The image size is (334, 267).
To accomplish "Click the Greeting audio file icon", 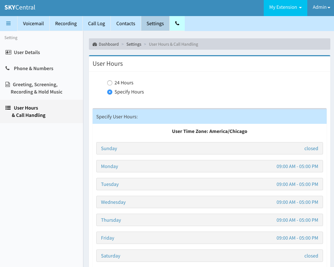I will coord(8,84).
